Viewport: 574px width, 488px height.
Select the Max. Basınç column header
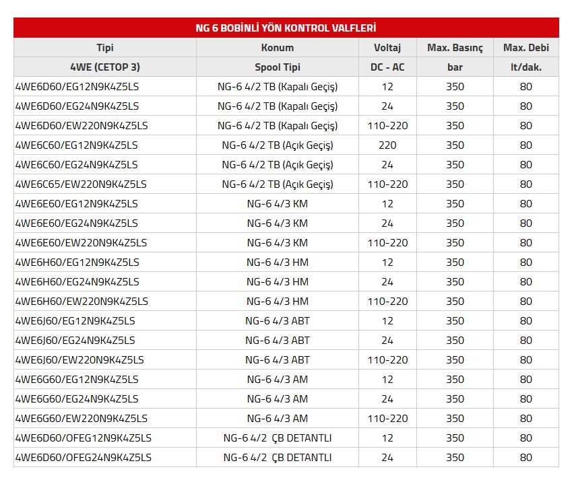[x=455, y=48]
